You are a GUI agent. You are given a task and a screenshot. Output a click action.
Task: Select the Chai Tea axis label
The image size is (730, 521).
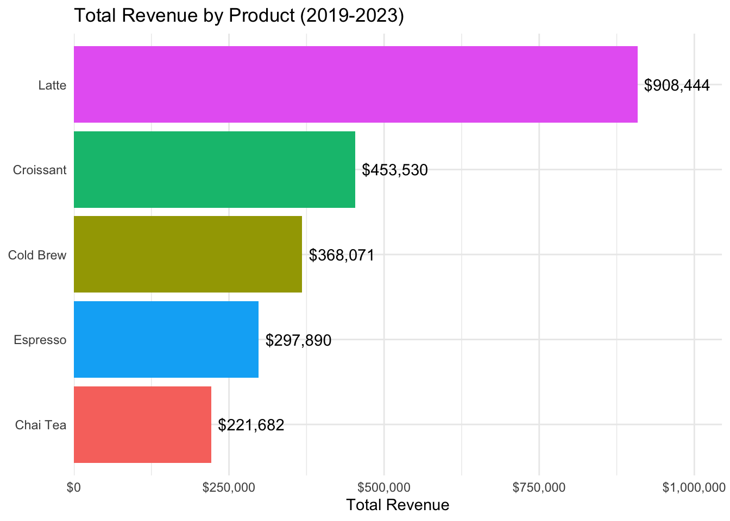click(x=41, y=425)
